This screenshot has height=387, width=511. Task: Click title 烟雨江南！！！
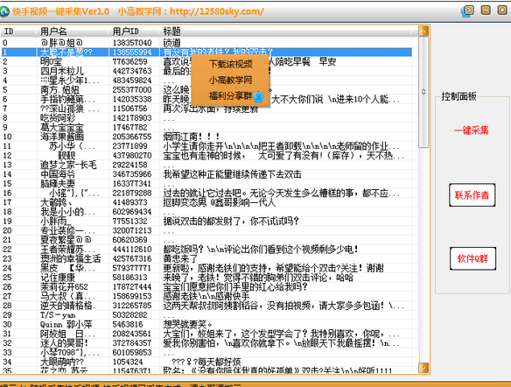(192, 137)
